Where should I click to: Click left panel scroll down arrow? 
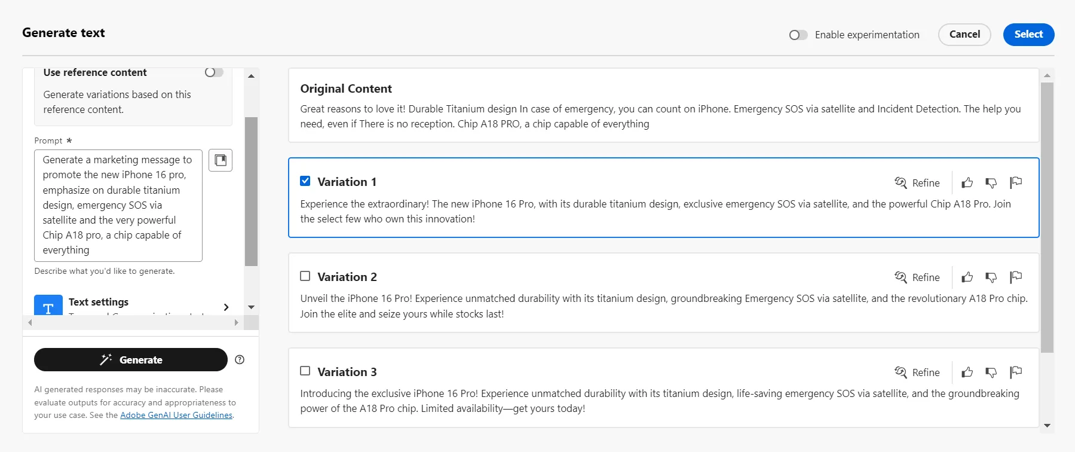click(x=251, y=307)
